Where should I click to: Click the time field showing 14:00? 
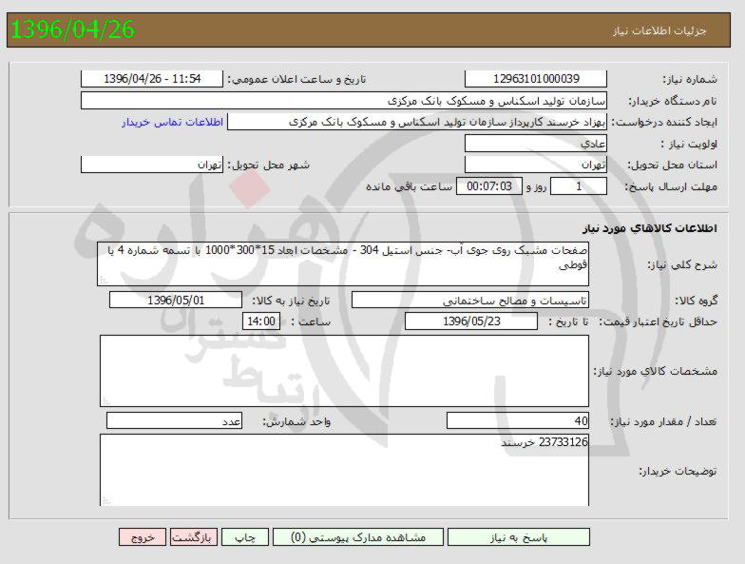[262, 321]
